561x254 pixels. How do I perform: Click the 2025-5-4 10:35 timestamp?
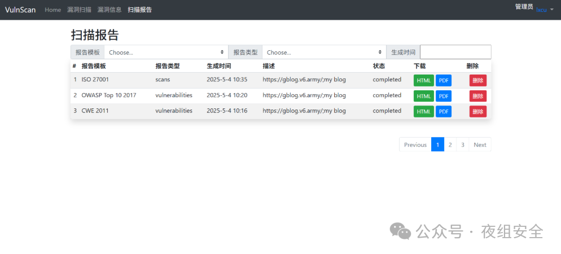[x=227, y=80]
